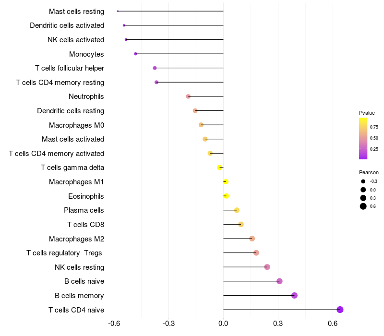This screenshot has height=336, width=384.
Task: Click the 0.6 Pearson size legend dot
Action: tap(363, 206)
